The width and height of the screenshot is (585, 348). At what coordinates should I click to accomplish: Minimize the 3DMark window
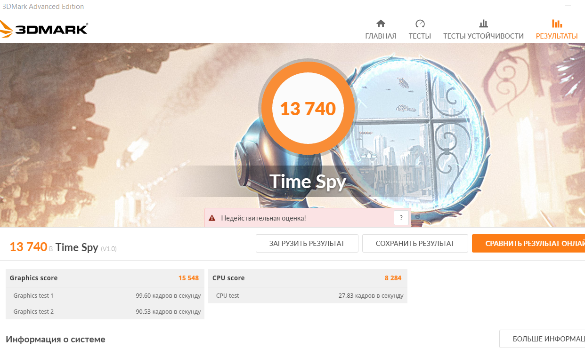pyautogui.click(x=569, y=6)
